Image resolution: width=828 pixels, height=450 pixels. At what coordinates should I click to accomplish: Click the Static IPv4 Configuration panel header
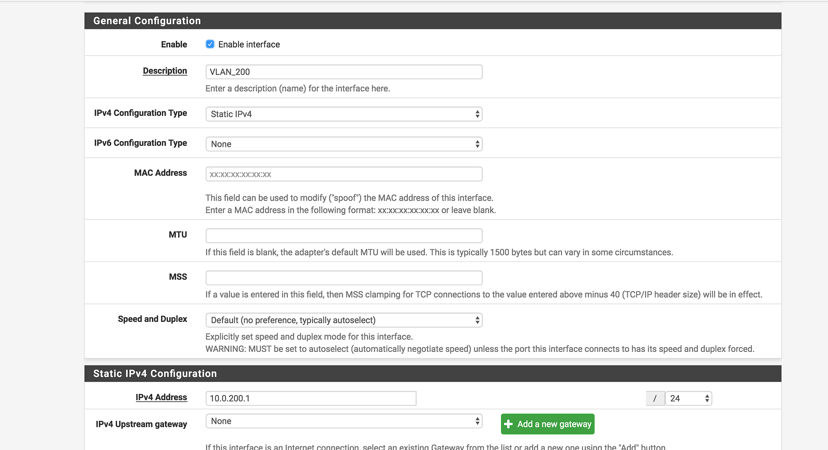tap(433, 374)
